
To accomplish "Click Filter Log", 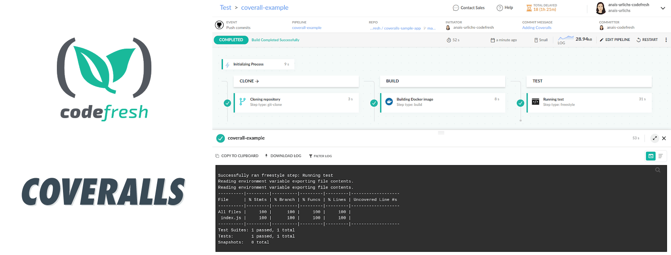I will [320, 156].
